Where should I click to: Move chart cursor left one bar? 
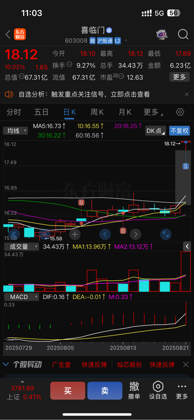tap(105, 234)
